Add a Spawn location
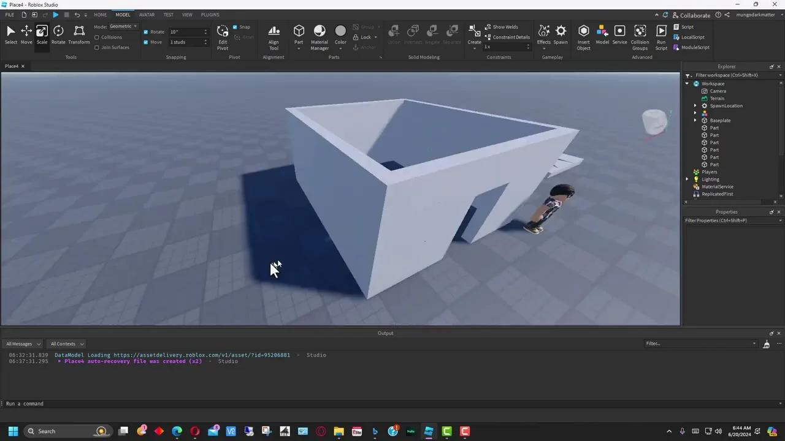The image size is (785, 441). 561,35
